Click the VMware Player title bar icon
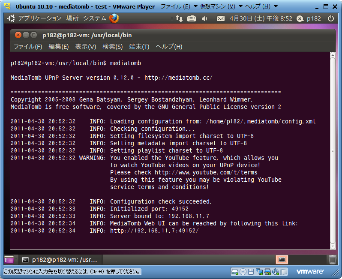Image resolution: width=342 pixels, height=279 pixels. pos(7,6)
